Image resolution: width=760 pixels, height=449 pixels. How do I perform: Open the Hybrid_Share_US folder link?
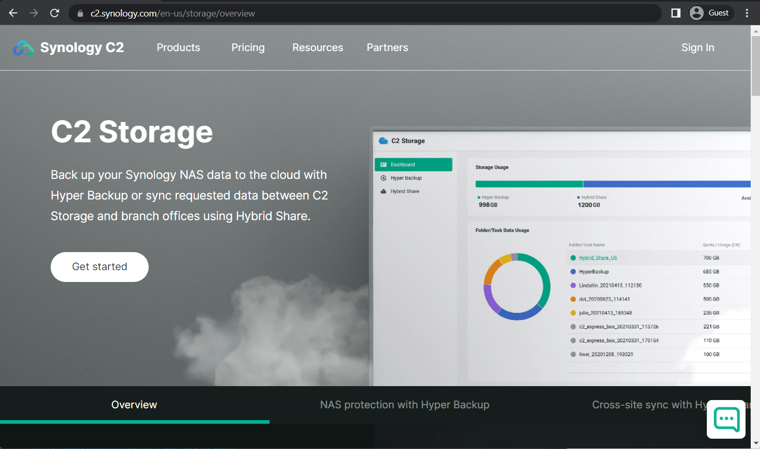pyautogui.click(x=599, y=257)
